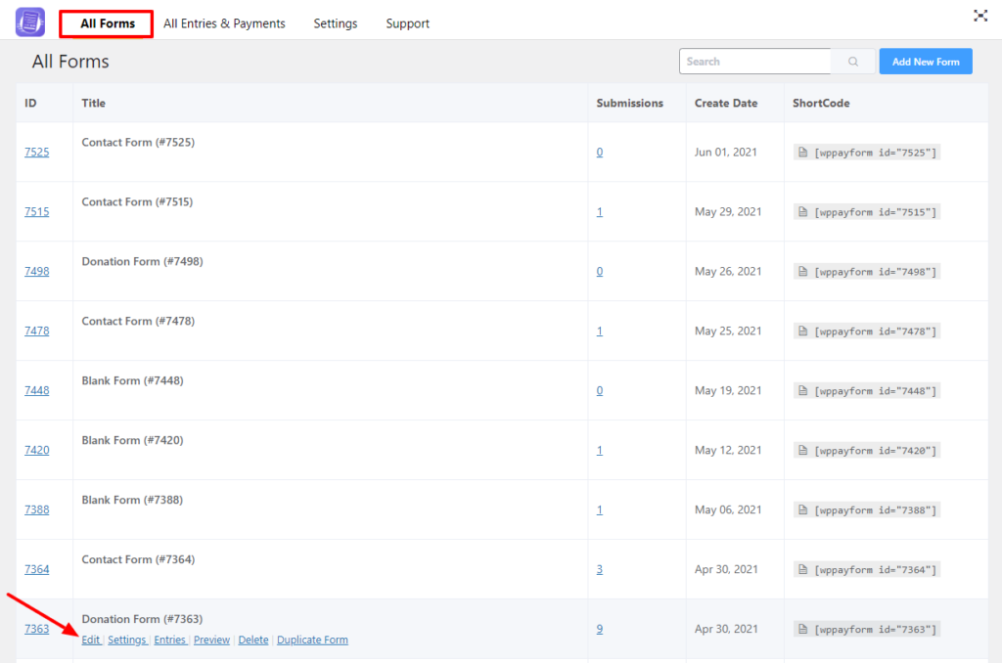This screenshot has height=663, width=1002.
Task: Switch to All Entries & Payments tab
Action: coord(224,23)
